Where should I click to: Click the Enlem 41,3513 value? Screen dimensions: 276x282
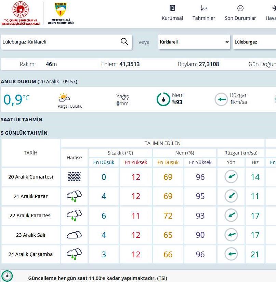pos(130,64)
